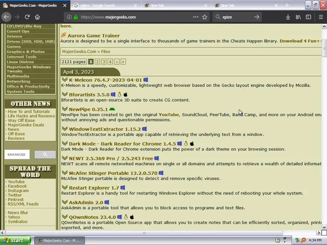This screenshot has width=327, height=245.
Task: Open the Linux Distros category
Action: pyautogui.click(x=20, y=62)
